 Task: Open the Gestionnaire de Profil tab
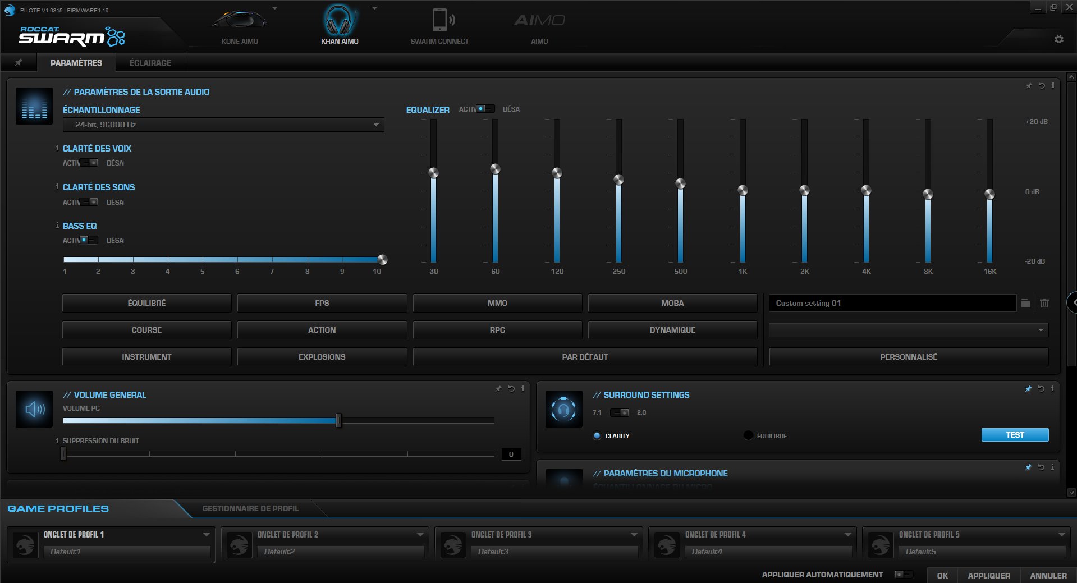pos(250,508)
